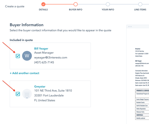Add another contact to the quote
The image size is (149, 124).
[x=24, y=73]
